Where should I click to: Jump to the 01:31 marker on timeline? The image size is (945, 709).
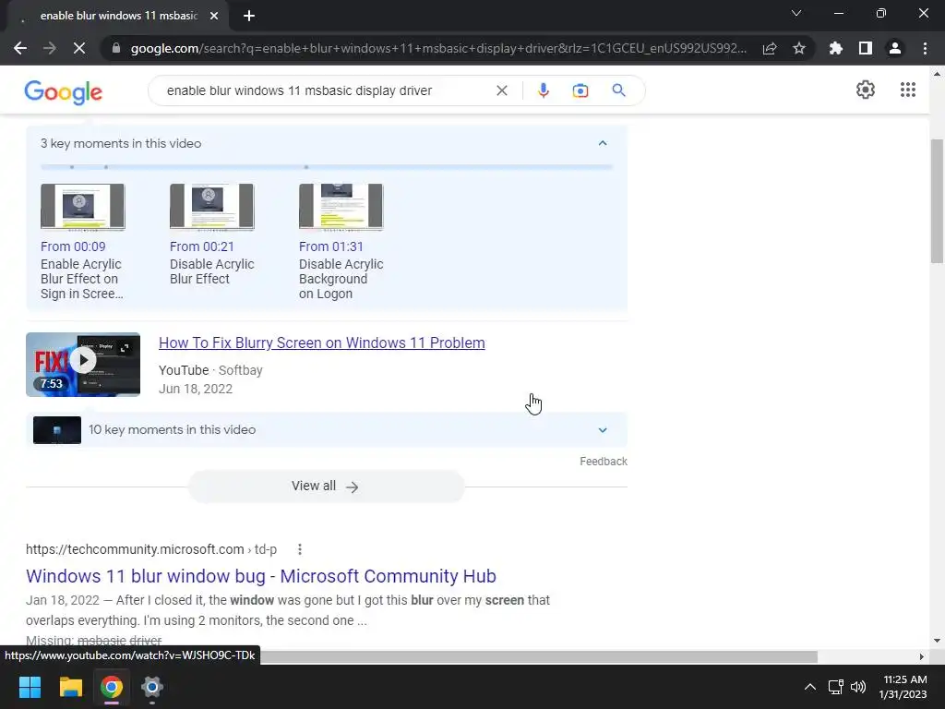(306, 167)
